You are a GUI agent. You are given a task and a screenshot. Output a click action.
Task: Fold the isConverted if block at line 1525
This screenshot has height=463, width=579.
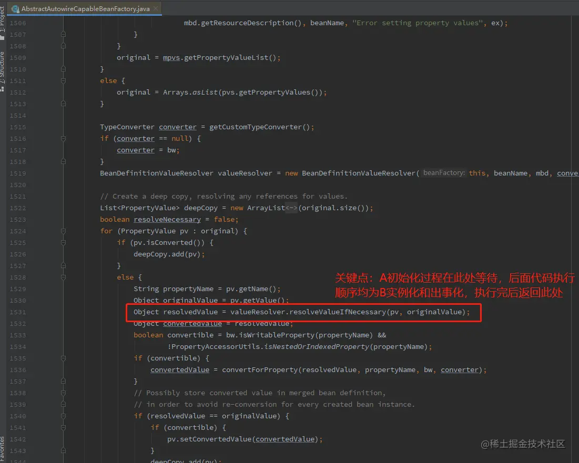coord(63,242)
